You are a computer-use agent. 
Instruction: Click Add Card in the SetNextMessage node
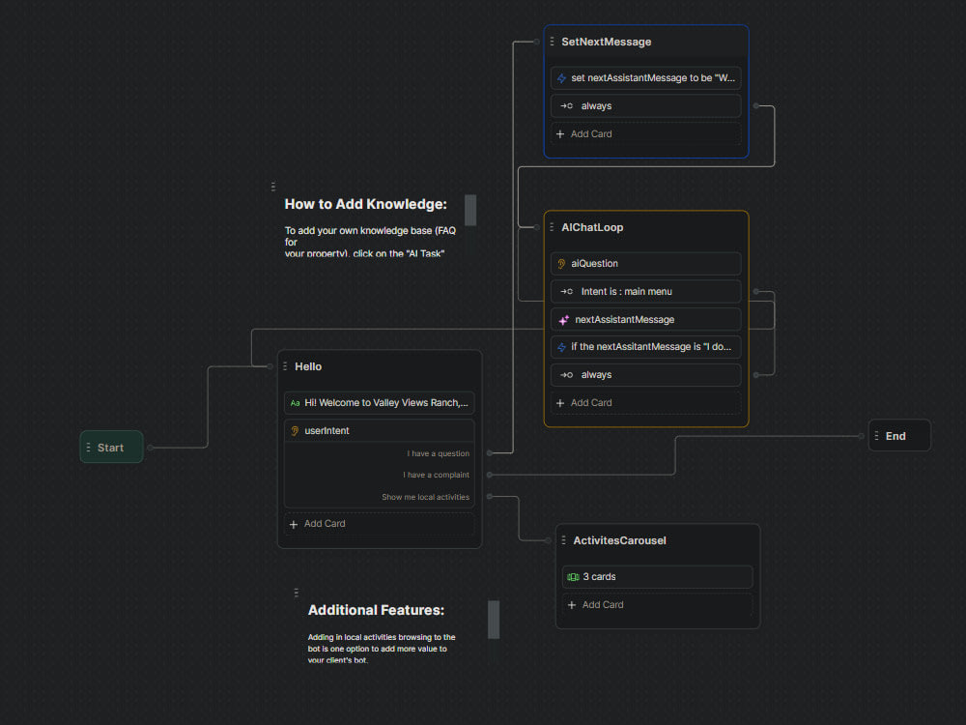tap(645, 133)
